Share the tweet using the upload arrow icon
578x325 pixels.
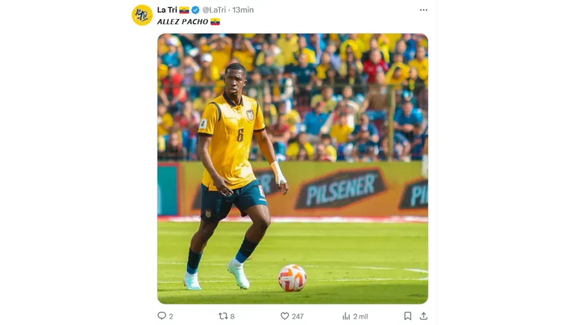[x=423, y=316]
